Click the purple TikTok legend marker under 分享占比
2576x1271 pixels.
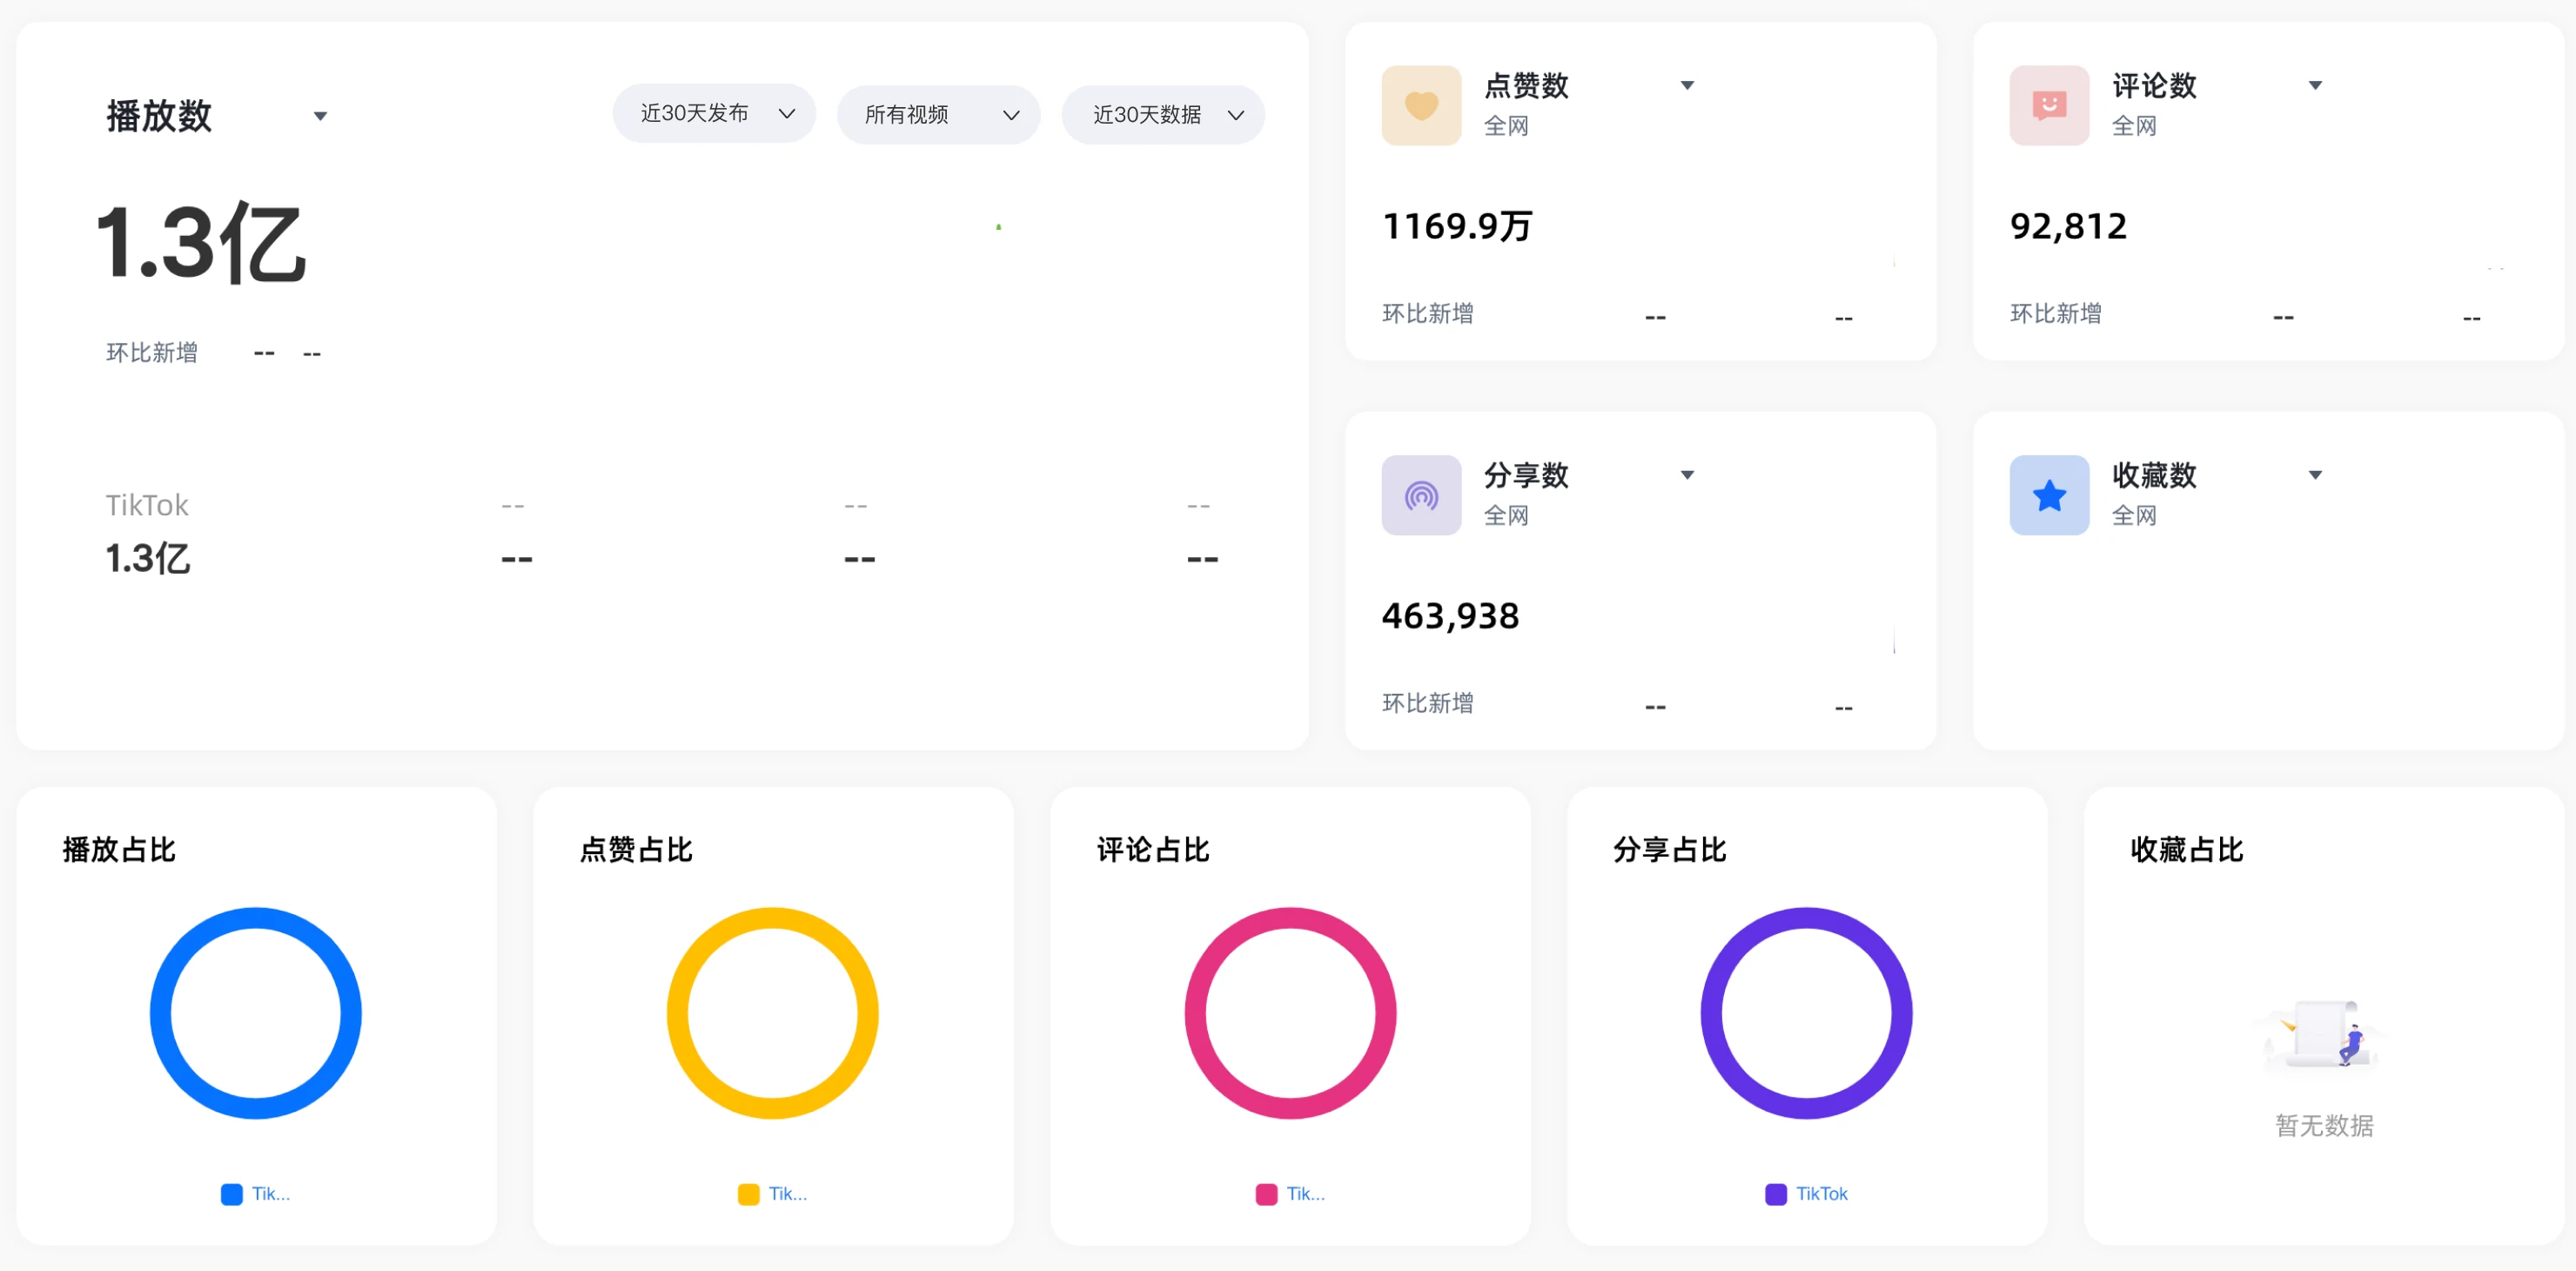[1776, 1193]
